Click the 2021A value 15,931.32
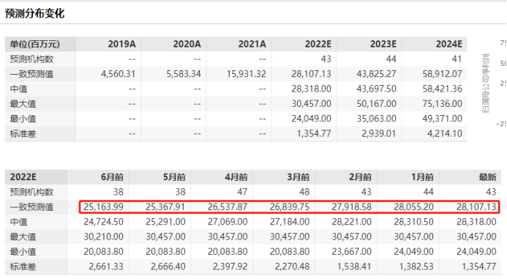This screenshot has width=507, height=279. [x=247, y=74]
